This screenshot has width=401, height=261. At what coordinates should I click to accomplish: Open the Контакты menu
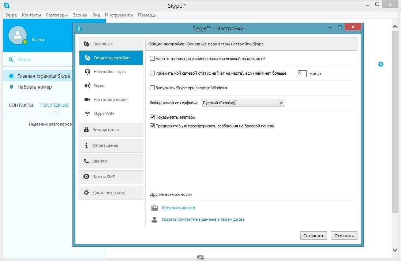pyautogui.click(x=31, y=15)
